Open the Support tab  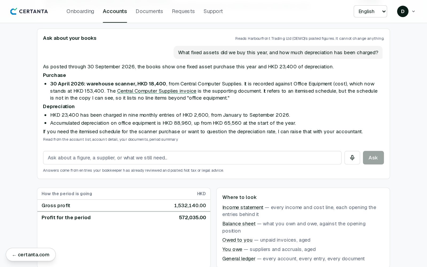pos(213,11)
